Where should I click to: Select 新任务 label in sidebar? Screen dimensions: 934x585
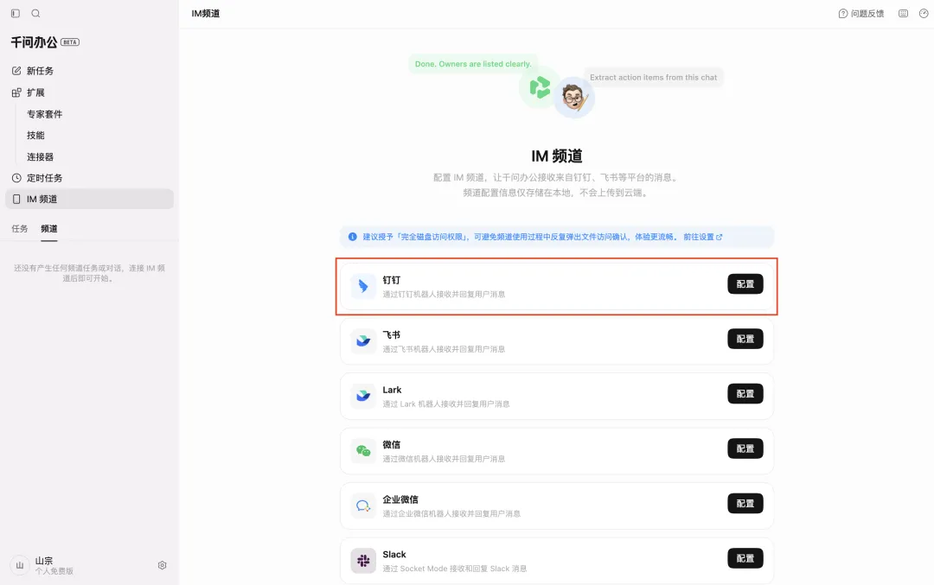click(x=40, y=71)
